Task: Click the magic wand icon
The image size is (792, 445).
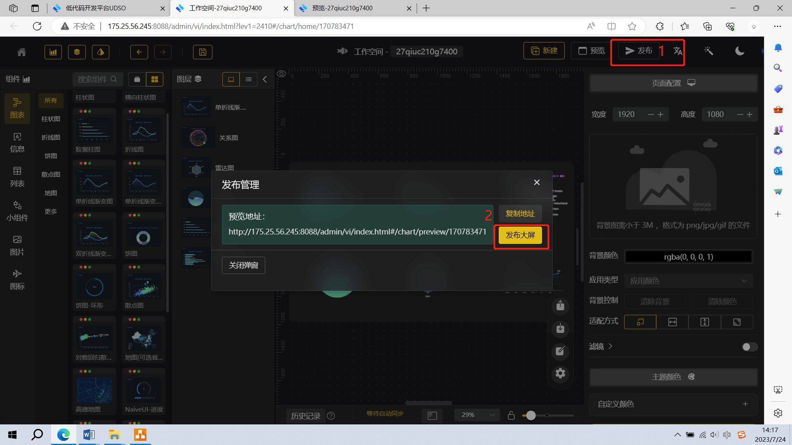Action: click(708, 51)
